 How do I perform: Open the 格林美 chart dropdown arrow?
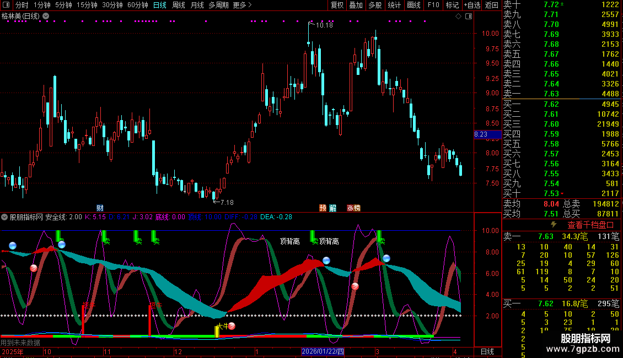click(45, 17)
